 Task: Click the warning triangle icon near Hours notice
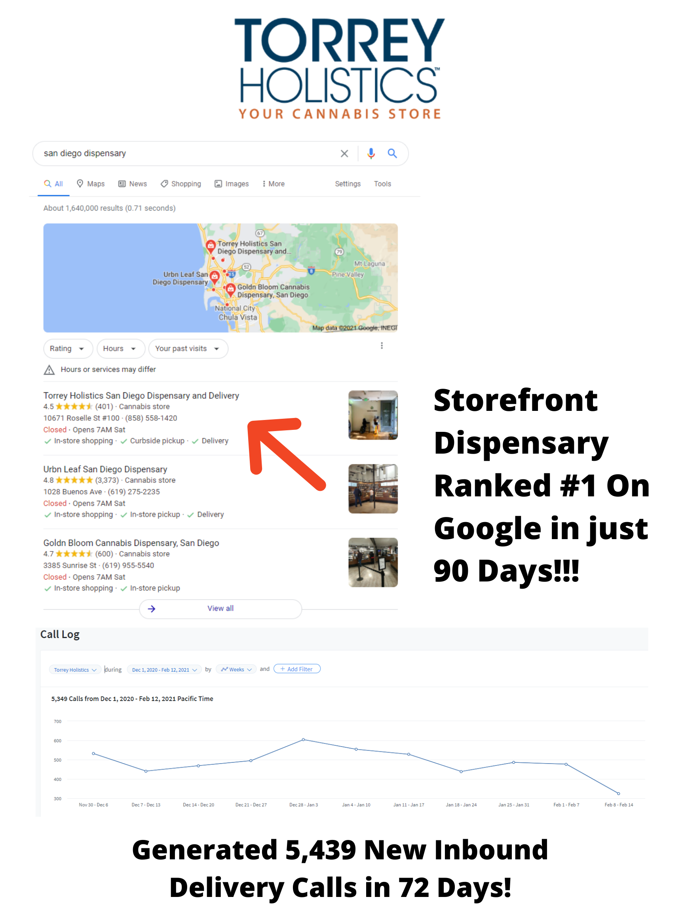click(x=49, y=370)
